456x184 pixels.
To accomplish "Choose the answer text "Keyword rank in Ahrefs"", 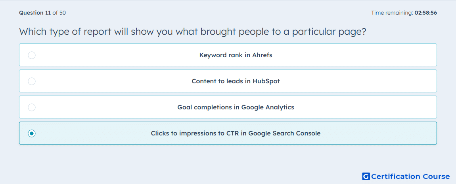I will point(236,55).
